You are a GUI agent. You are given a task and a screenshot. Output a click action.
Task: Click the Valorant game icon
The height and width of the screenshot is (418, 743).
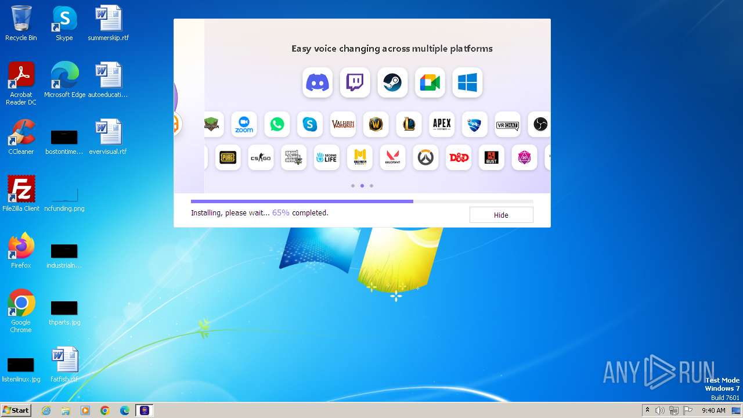pos(392,157)
